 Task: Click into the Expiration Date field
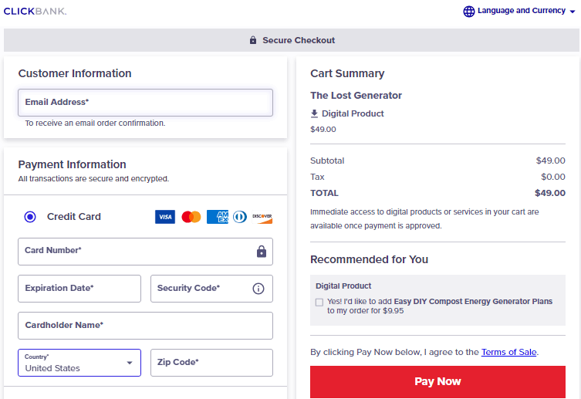[x=79, y=289]
